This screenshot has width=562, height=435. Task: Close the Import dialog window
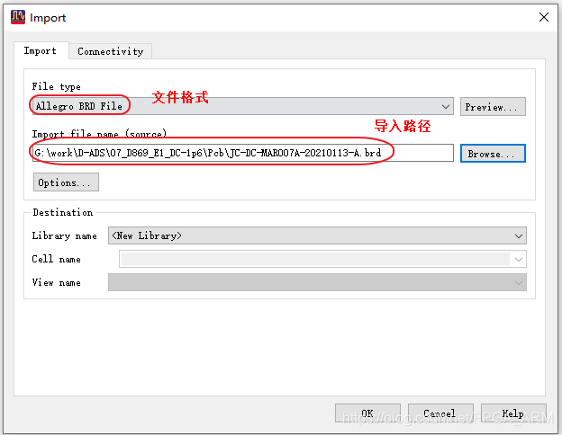[544, 17]
